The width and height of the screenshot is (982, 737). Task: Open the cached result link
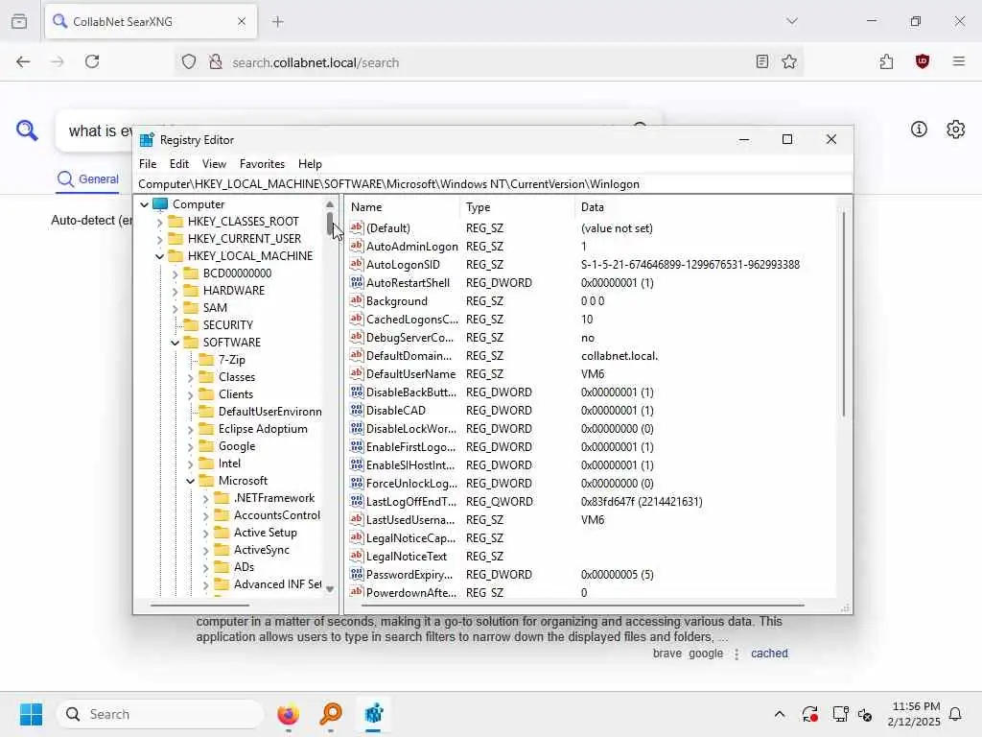pos(769,653)
